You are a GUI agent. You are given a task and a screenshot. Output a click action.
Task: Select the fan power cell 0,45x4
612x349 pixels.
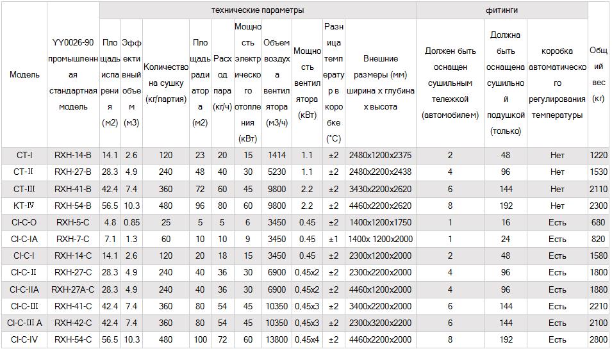tap(307, 339)
